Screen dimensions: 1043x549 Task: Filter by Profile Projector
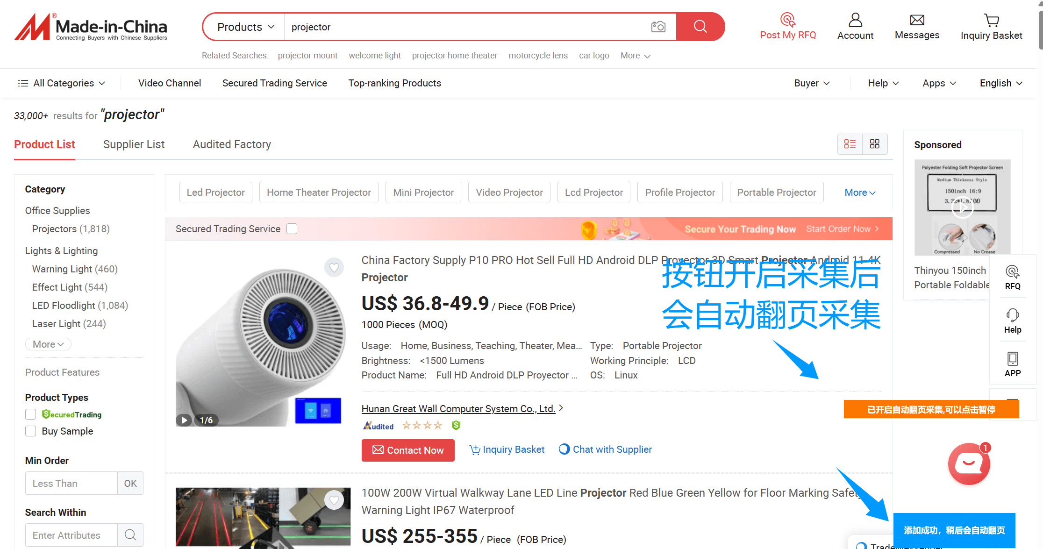click(x=680, y=193)
